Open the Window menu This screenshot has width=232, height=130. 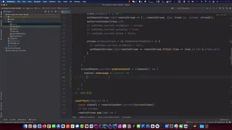(x=77, y=1)
